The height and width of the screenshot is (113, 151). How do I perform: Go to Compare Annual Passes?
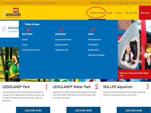click(63, 40)
